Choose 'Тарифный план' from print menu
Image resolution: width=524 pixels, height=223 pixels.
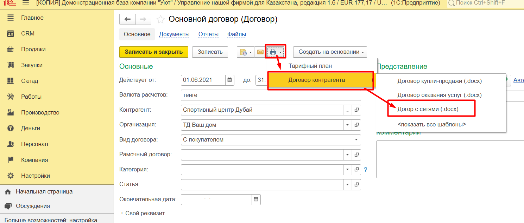coord(310,66)
